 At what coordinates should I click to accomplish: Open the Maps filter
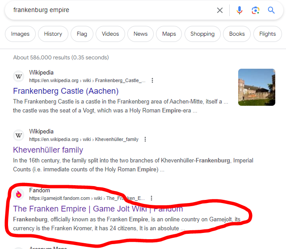point(169,34)
